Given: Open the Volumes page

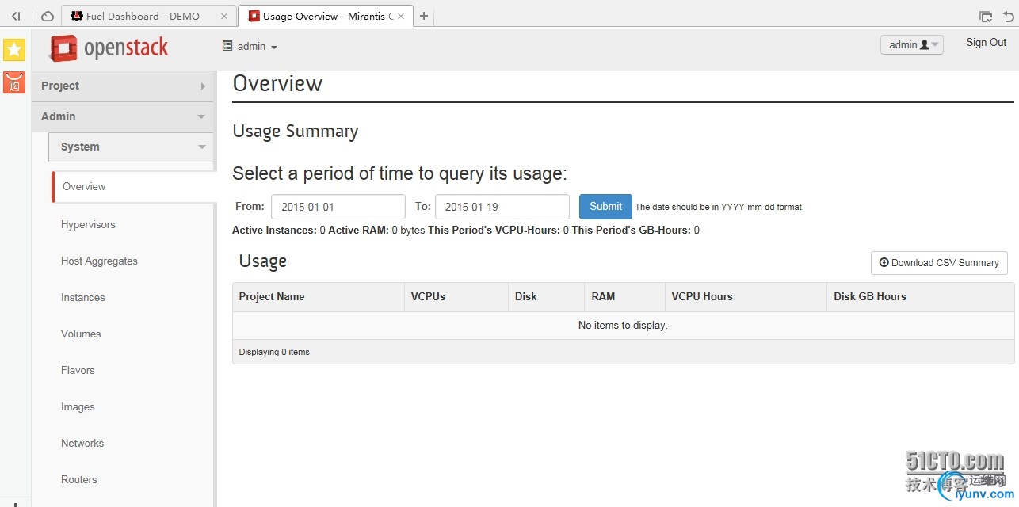Looking at the screenshot, I should [81, 334].
